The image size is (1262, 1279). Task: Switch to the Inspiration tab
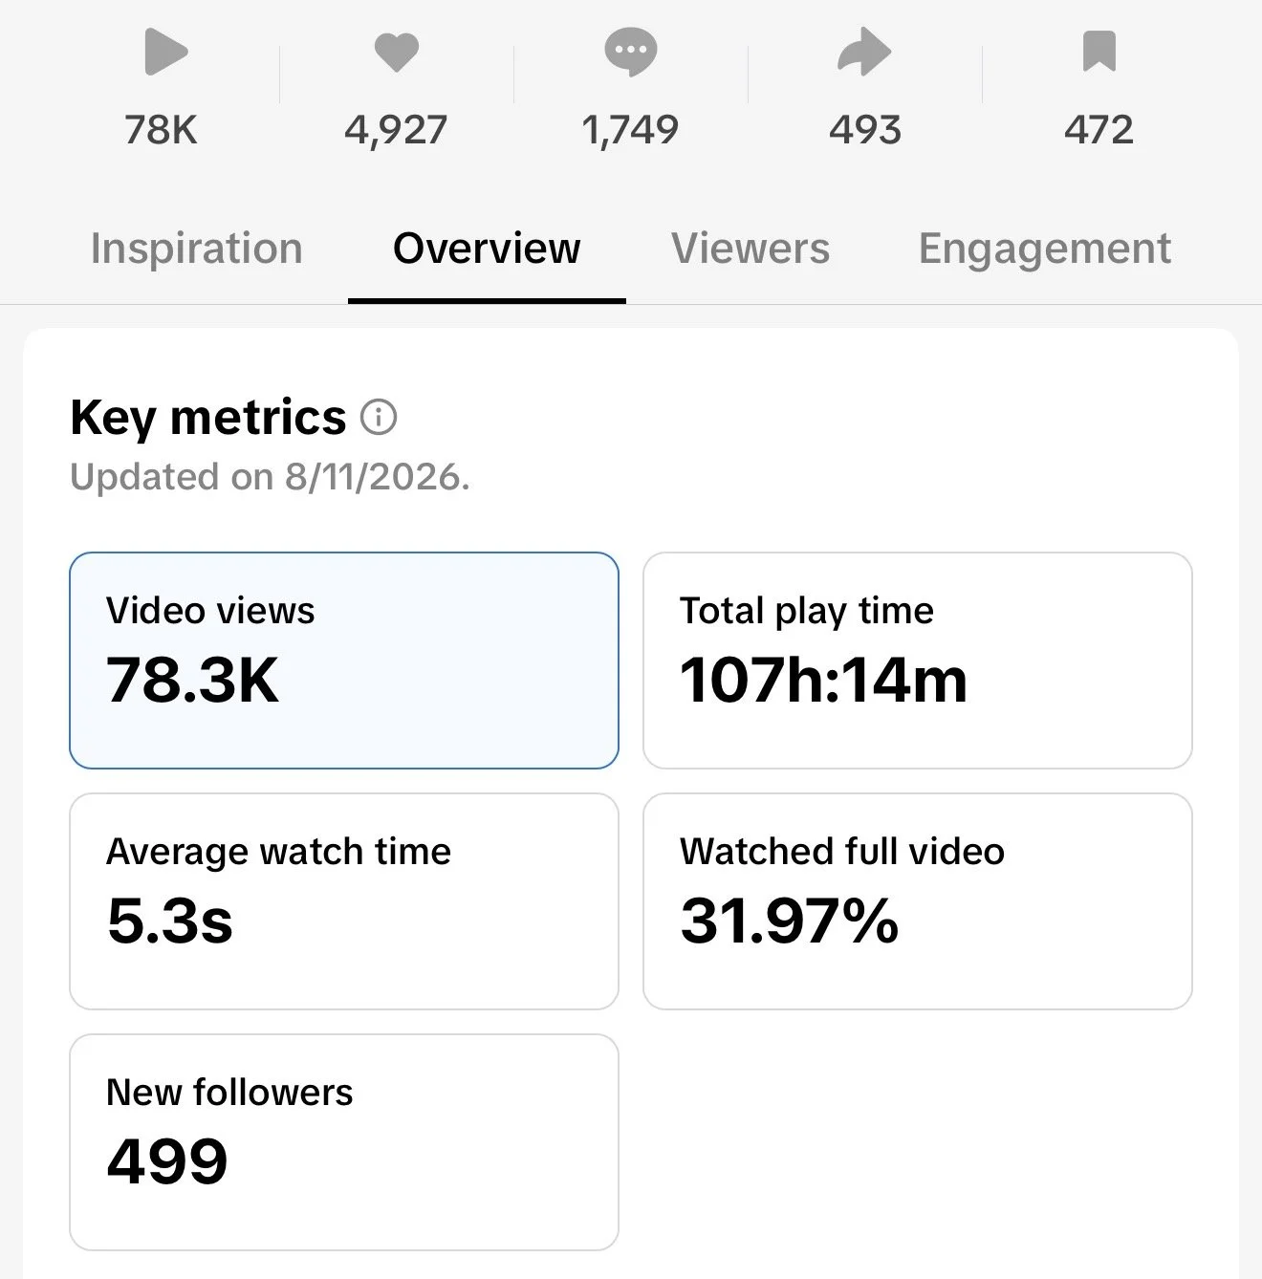pos(197,249)
